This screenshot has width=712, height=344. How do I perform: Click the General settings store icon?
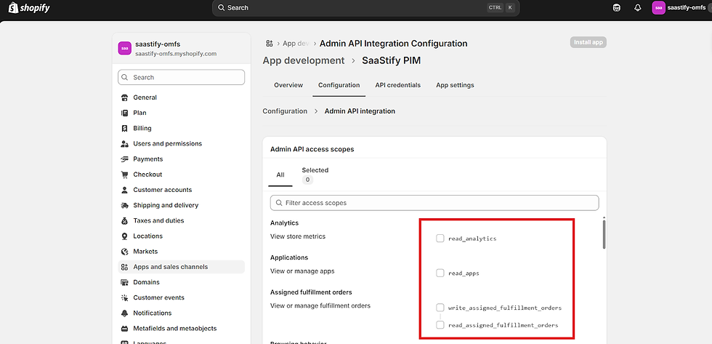(x=125, y=97)
